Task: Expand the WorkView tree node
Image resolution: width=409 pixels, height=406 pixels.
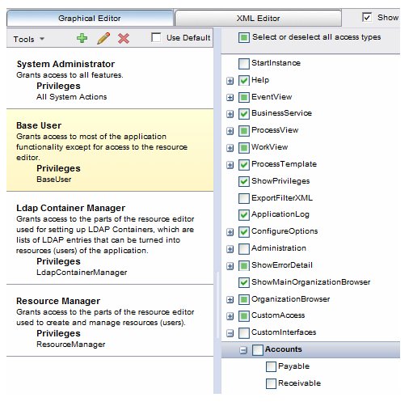Action: click(x=230, y=148)
